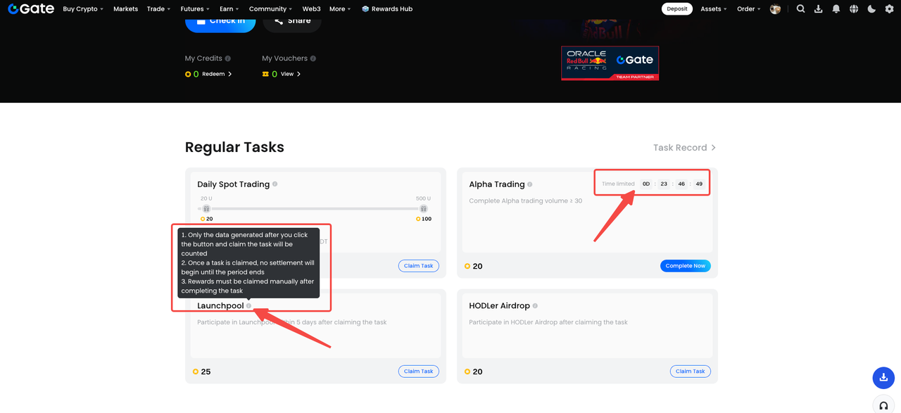Open language selection via the globe icon
The height and width of the screenshot is (413, 901).
pos(853,8)
